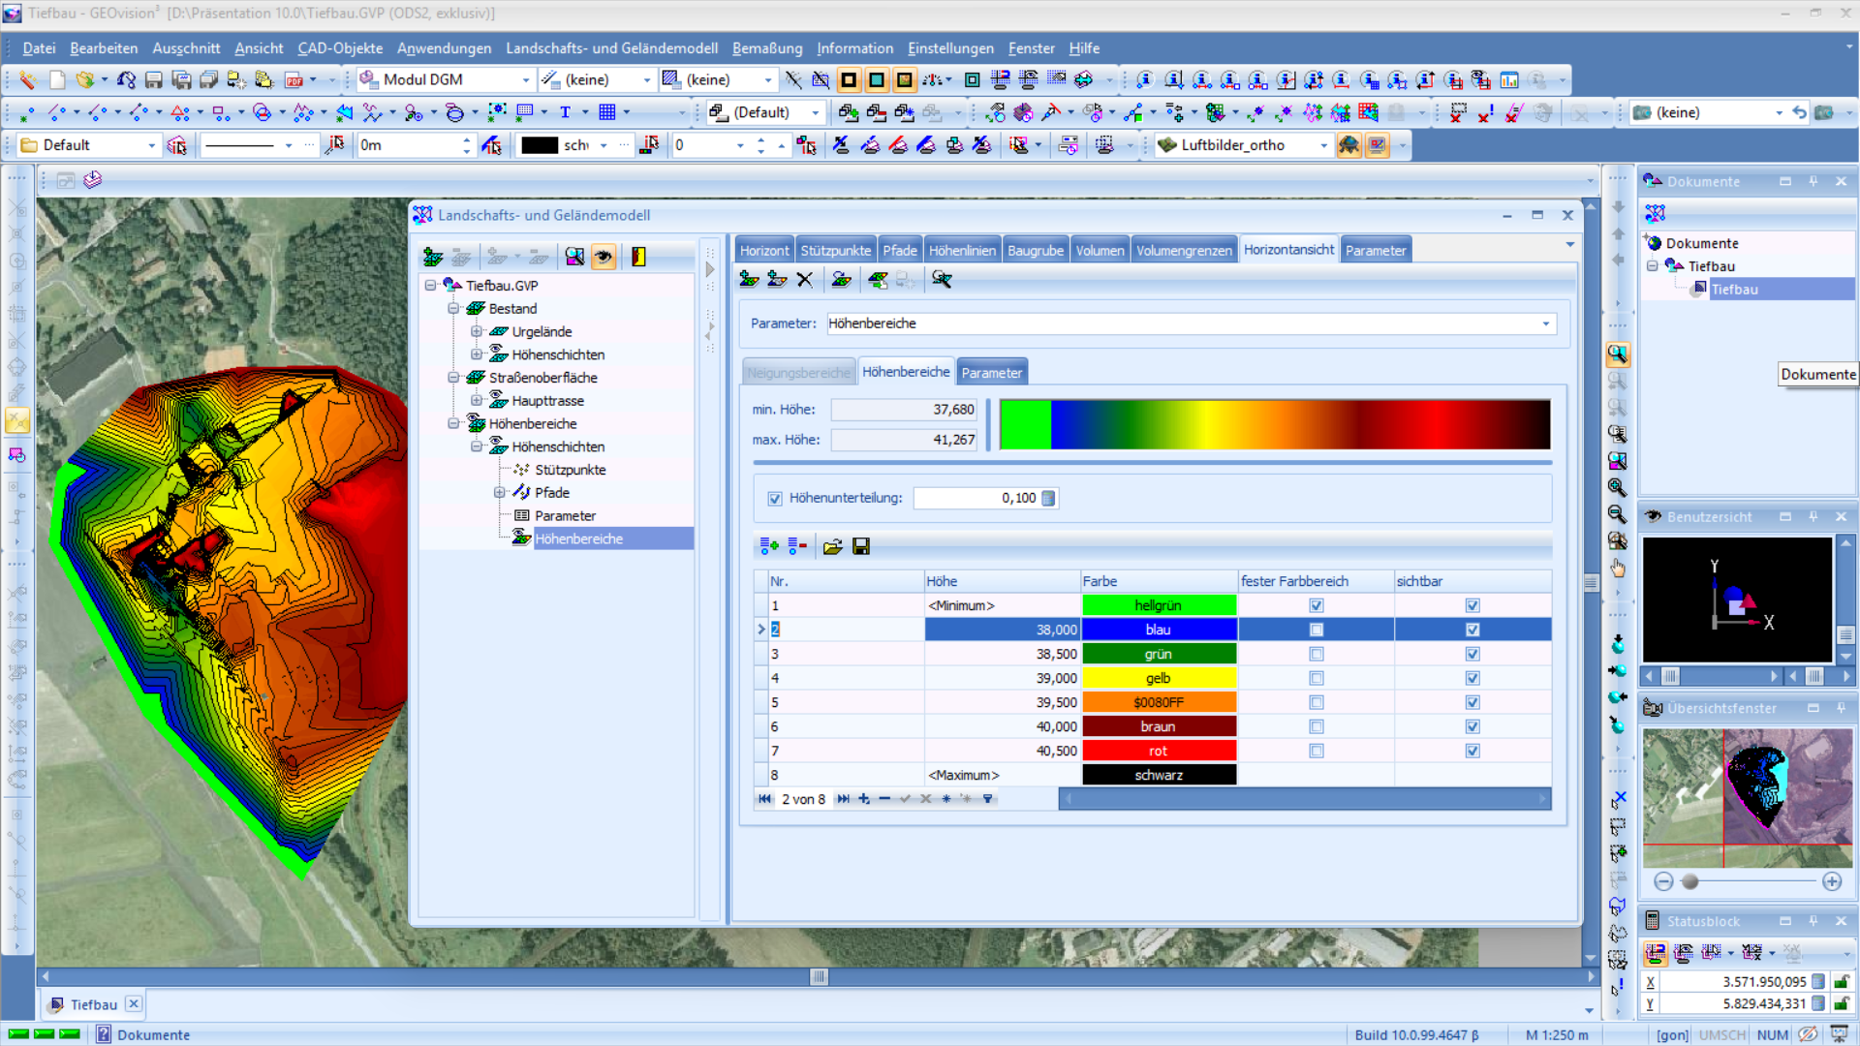Viewport: 1860px width, 1046px height.
Task: Click the save color table floppy icon
Action: (860, 547)
